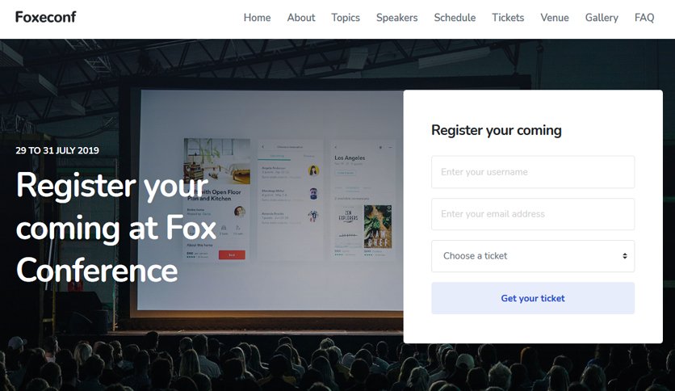
Task: Click the red button on projected slide
Action: click(x=232, y=255)
